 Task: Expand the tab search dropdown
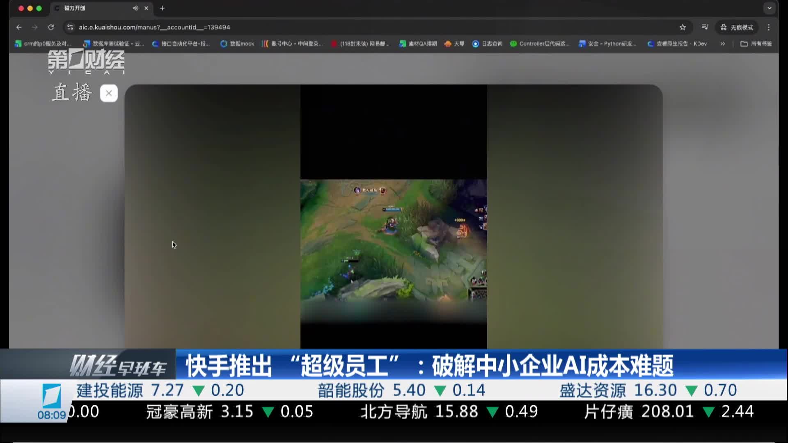tap(770, 8)
